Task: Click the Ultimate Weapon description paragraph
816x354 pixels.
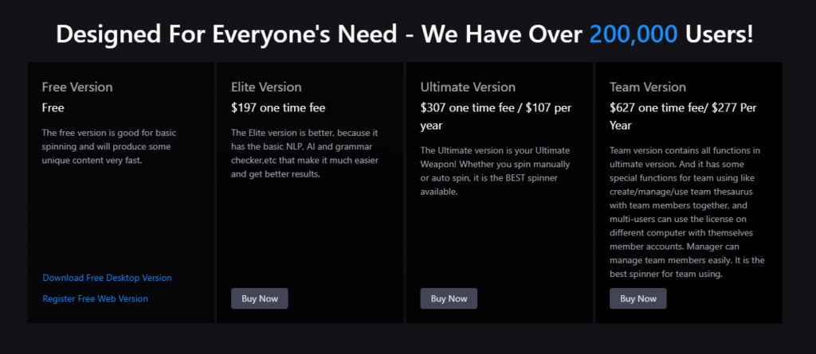Action: [496, 171]
